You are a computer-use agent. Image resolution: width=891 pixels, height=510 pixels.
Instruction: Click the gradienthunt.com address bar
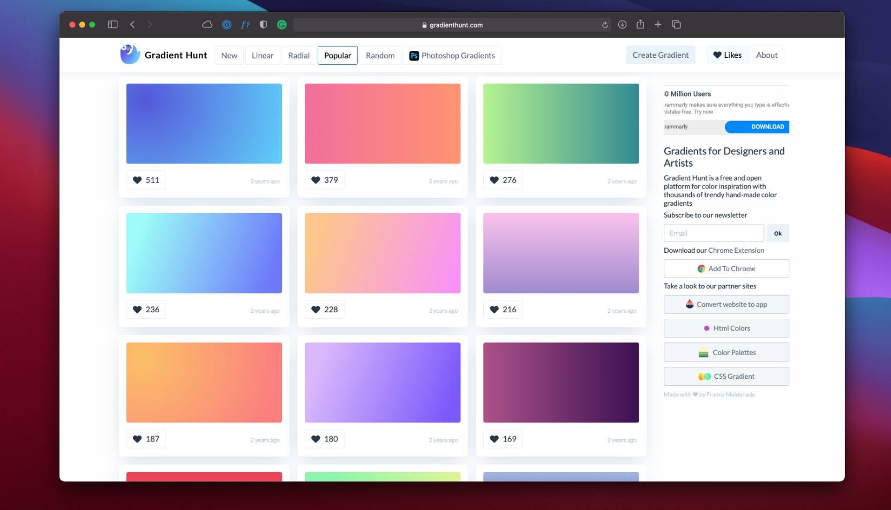(452, 25)
